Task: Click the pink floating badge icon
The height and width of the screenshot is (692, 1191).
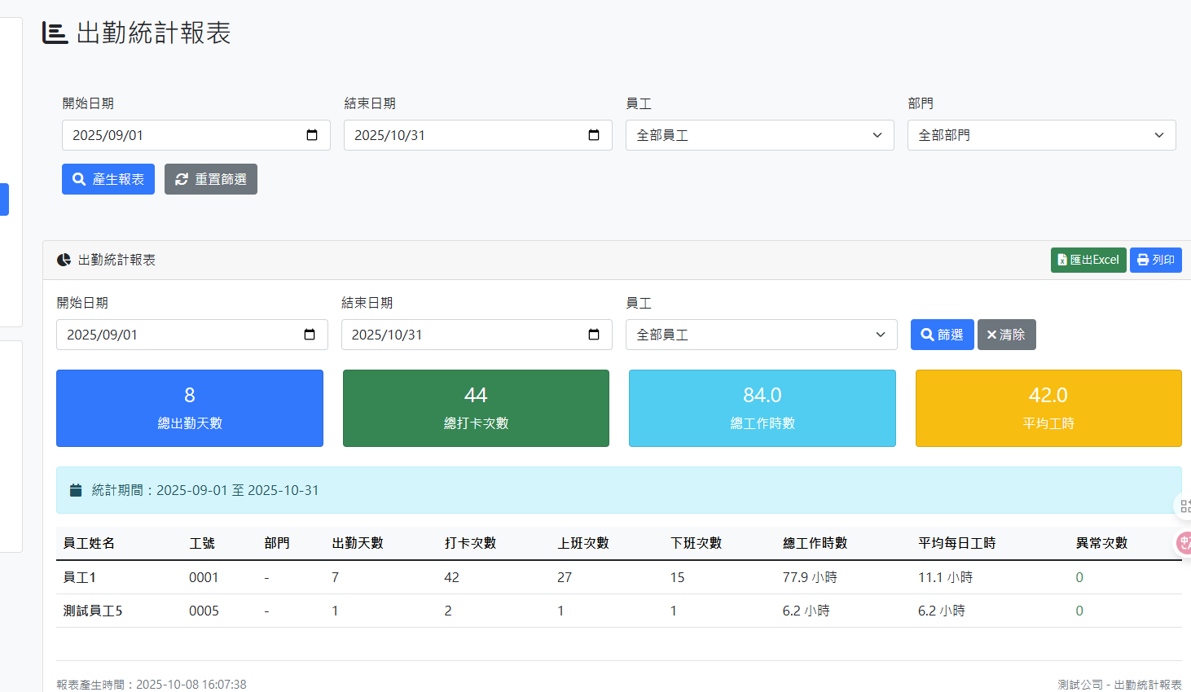Action: pyautogui.click(x=1184, y=543)
